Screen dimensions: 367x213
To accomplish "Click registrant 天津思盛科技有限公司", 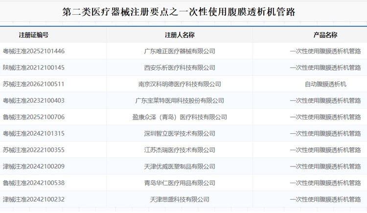I will pyautogui.click(x=180, y=199).
